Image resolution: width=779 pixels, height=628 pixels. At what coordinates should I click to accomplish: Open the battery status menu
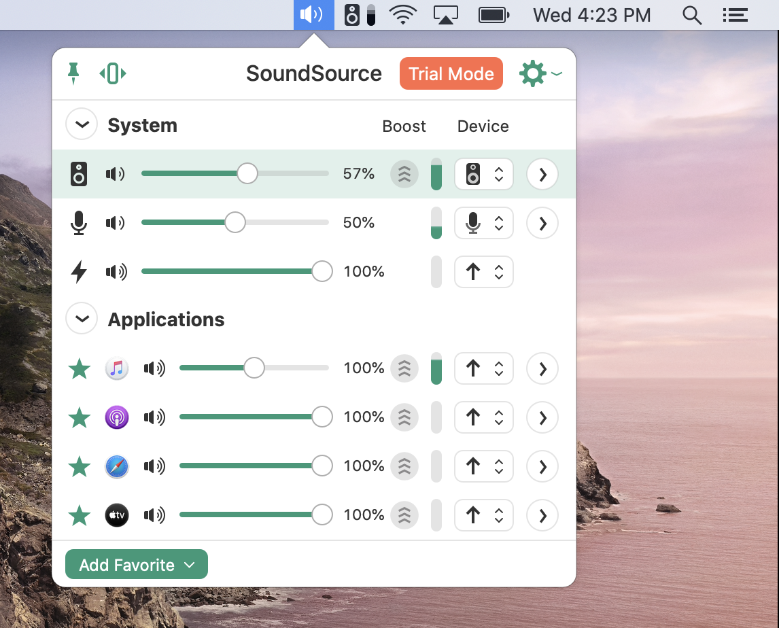coord(494,15)
